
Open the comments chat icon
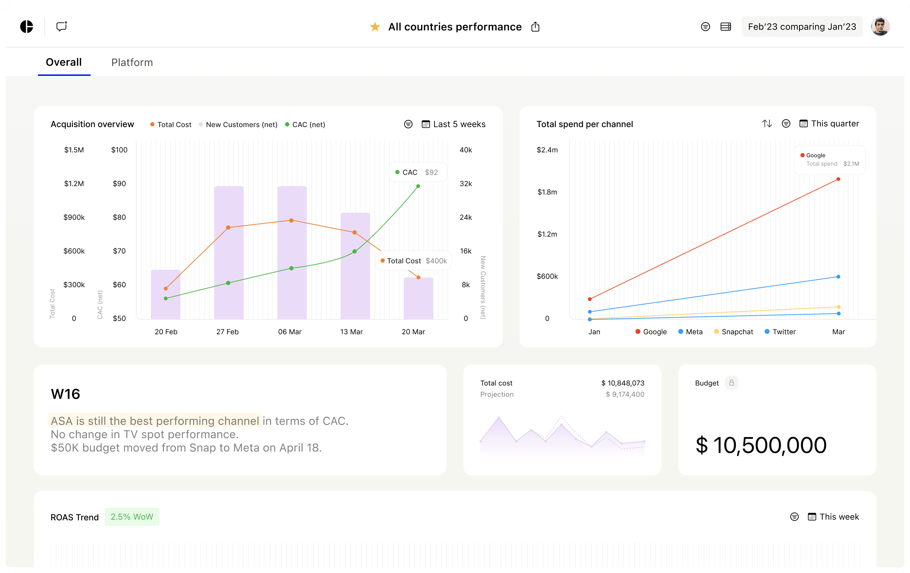coord(61,26)
